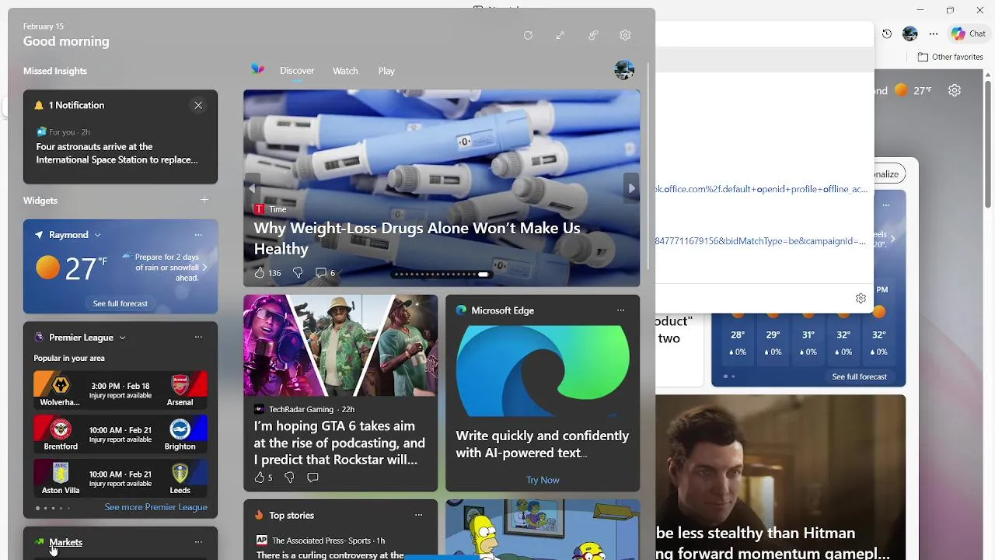Open the Simpsons cartoon thumbnail card

(543, 530)
